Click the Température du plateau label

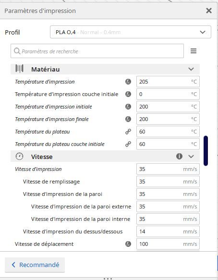(42, 132)
